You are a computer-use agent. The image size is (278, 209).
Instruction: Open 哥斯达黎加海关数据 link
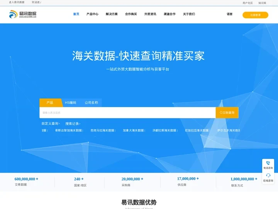tap(68, 130)
